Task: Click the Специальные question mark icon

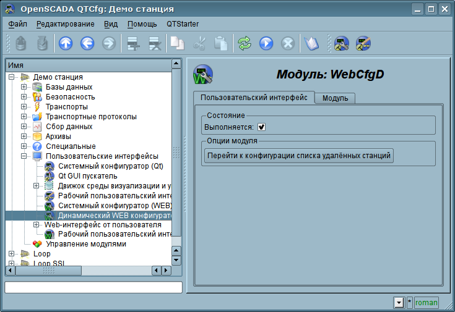Action: [x=37, y=146]
